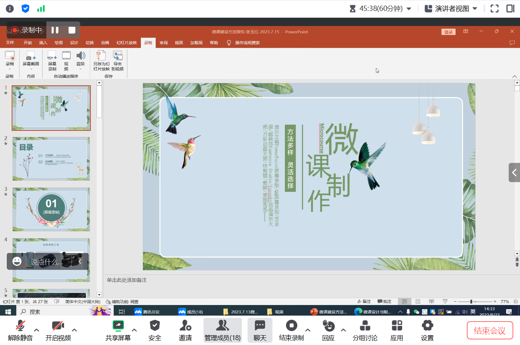The height and width of the screenshot is (345, 520).
Task: Switch to the 开始 Home tab
Action: click(28, 43)
